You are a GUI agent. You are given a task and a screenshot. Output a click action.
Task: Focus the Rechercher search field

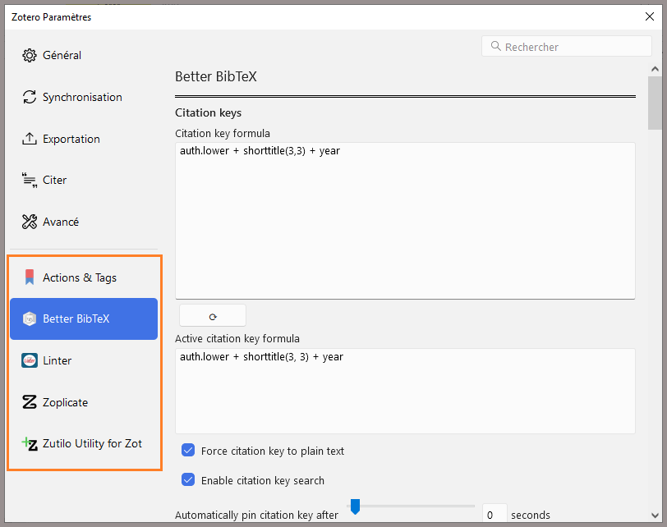(x=567, y=46)
